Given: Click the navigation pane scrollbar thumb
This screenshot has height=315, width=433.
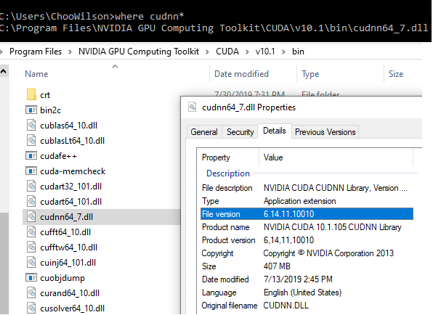Looking at the screenshot, I should (4, 263).
